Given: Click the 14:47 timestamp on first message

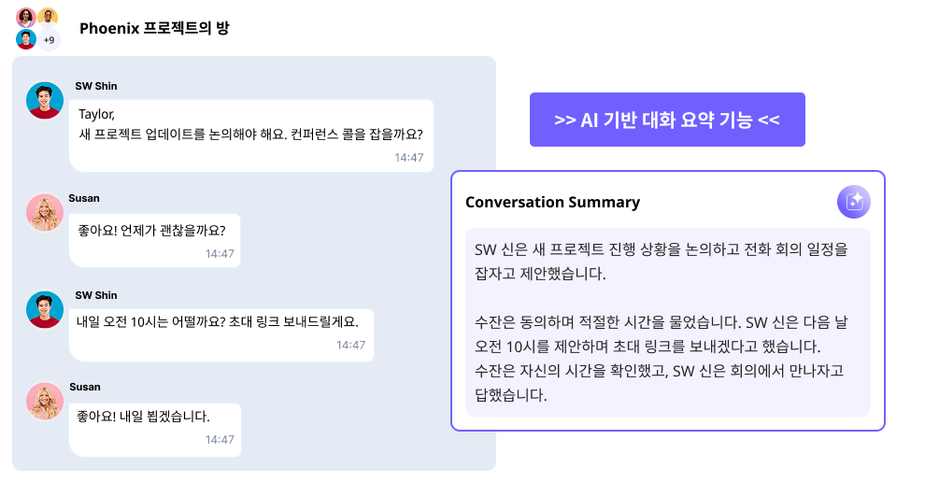Looking at the screenshot, I should [409, 158].
